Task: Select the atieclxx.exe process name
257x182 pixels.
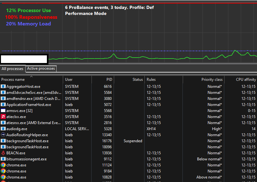Action: tap(16, 117)
